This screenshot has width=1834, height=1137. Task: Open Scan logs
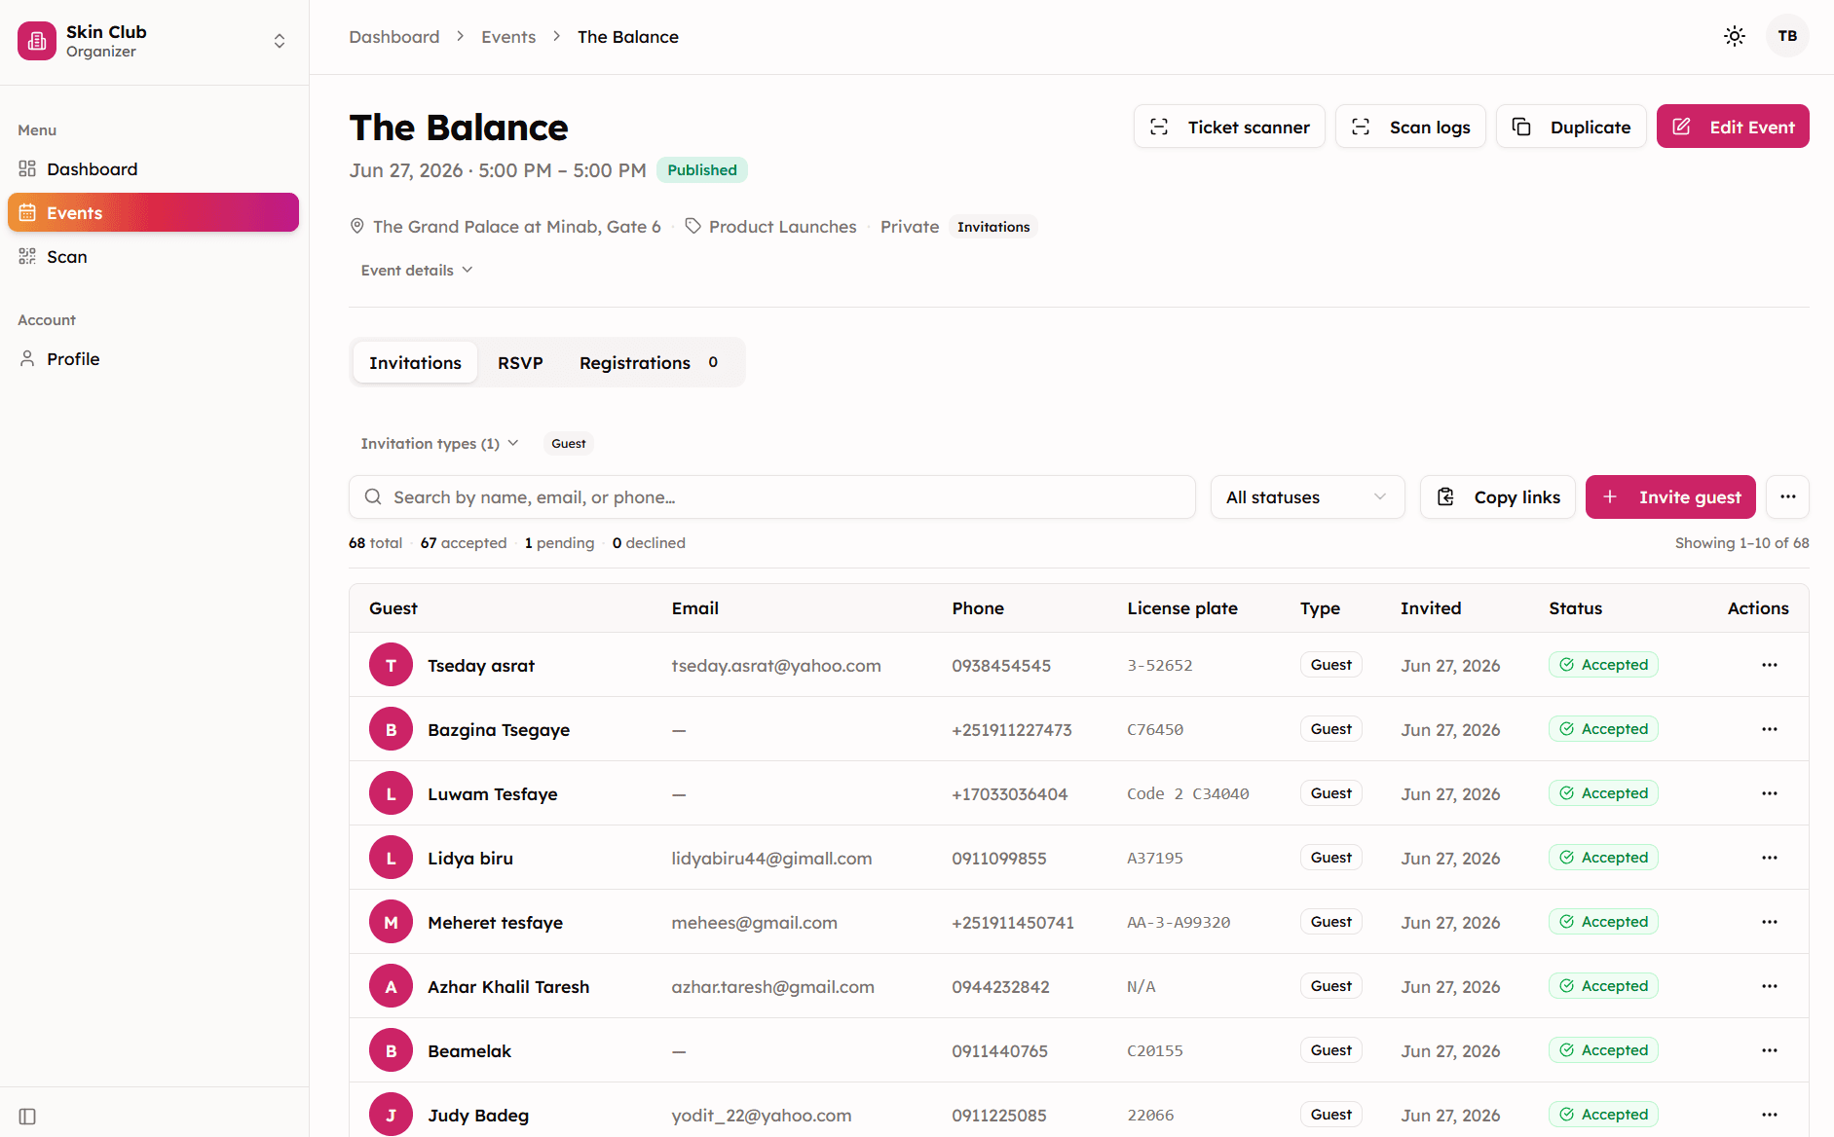(x=1410, y=127)
